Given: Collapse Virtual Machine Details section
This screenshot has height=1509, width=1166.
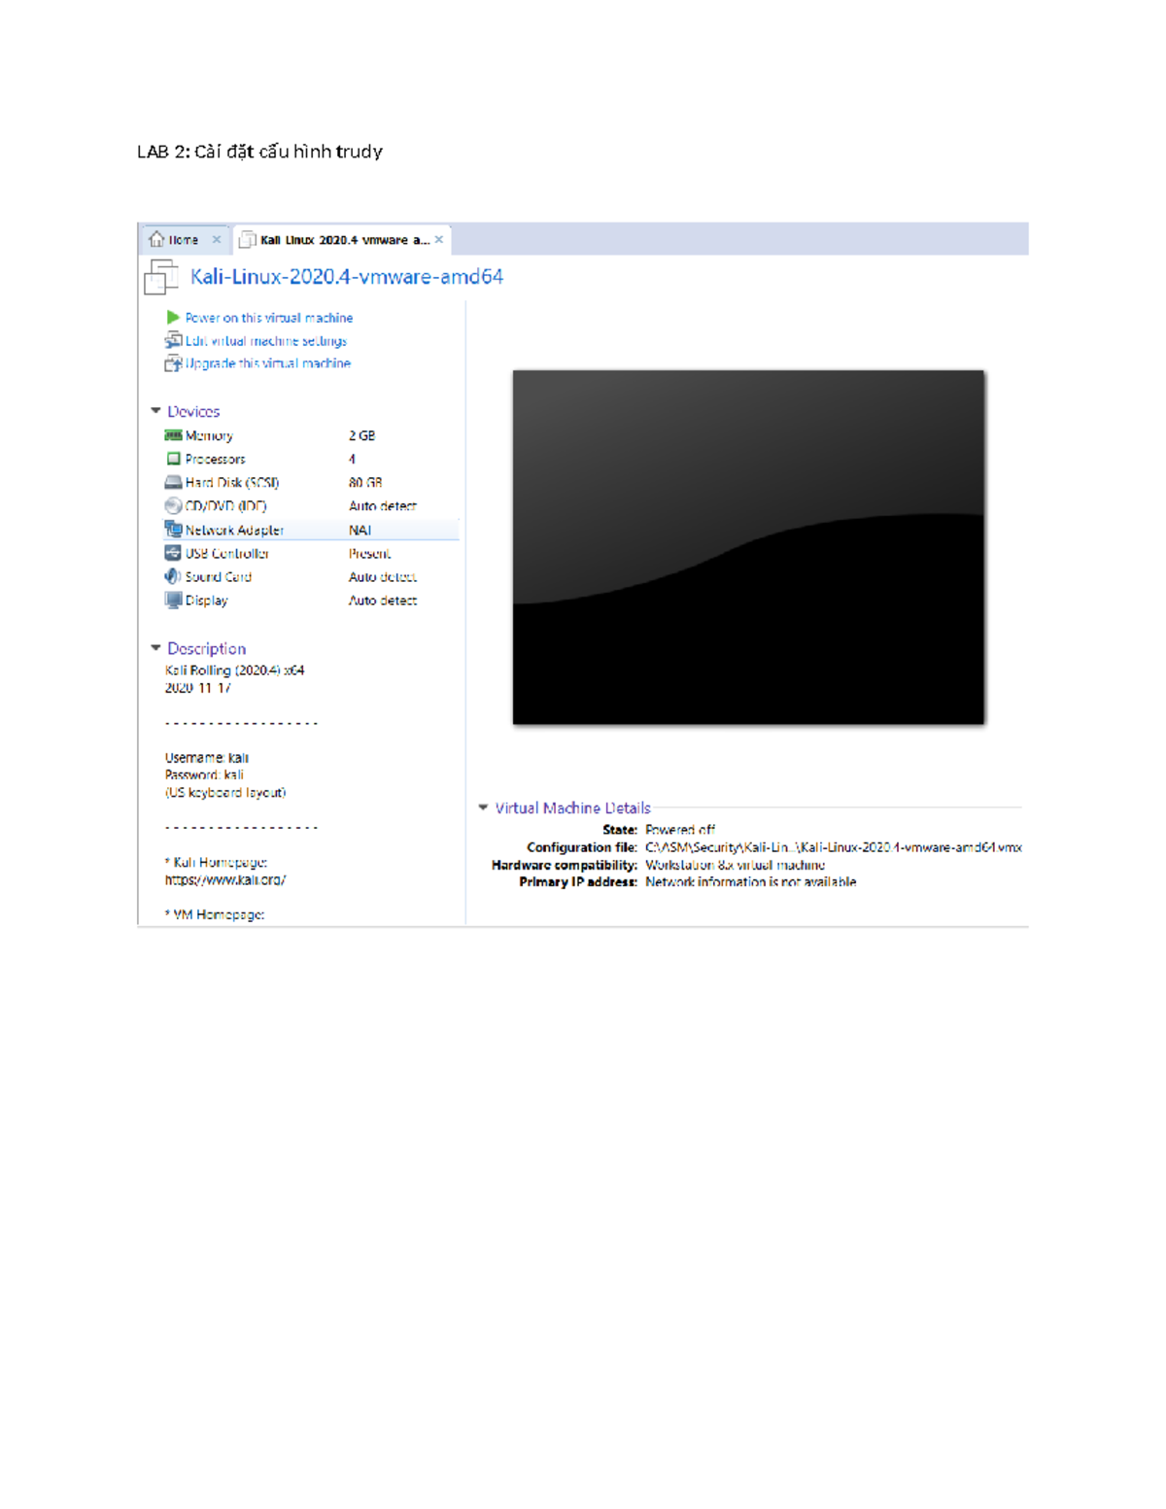Looking at the screenshot, I should tap(483, 807).
